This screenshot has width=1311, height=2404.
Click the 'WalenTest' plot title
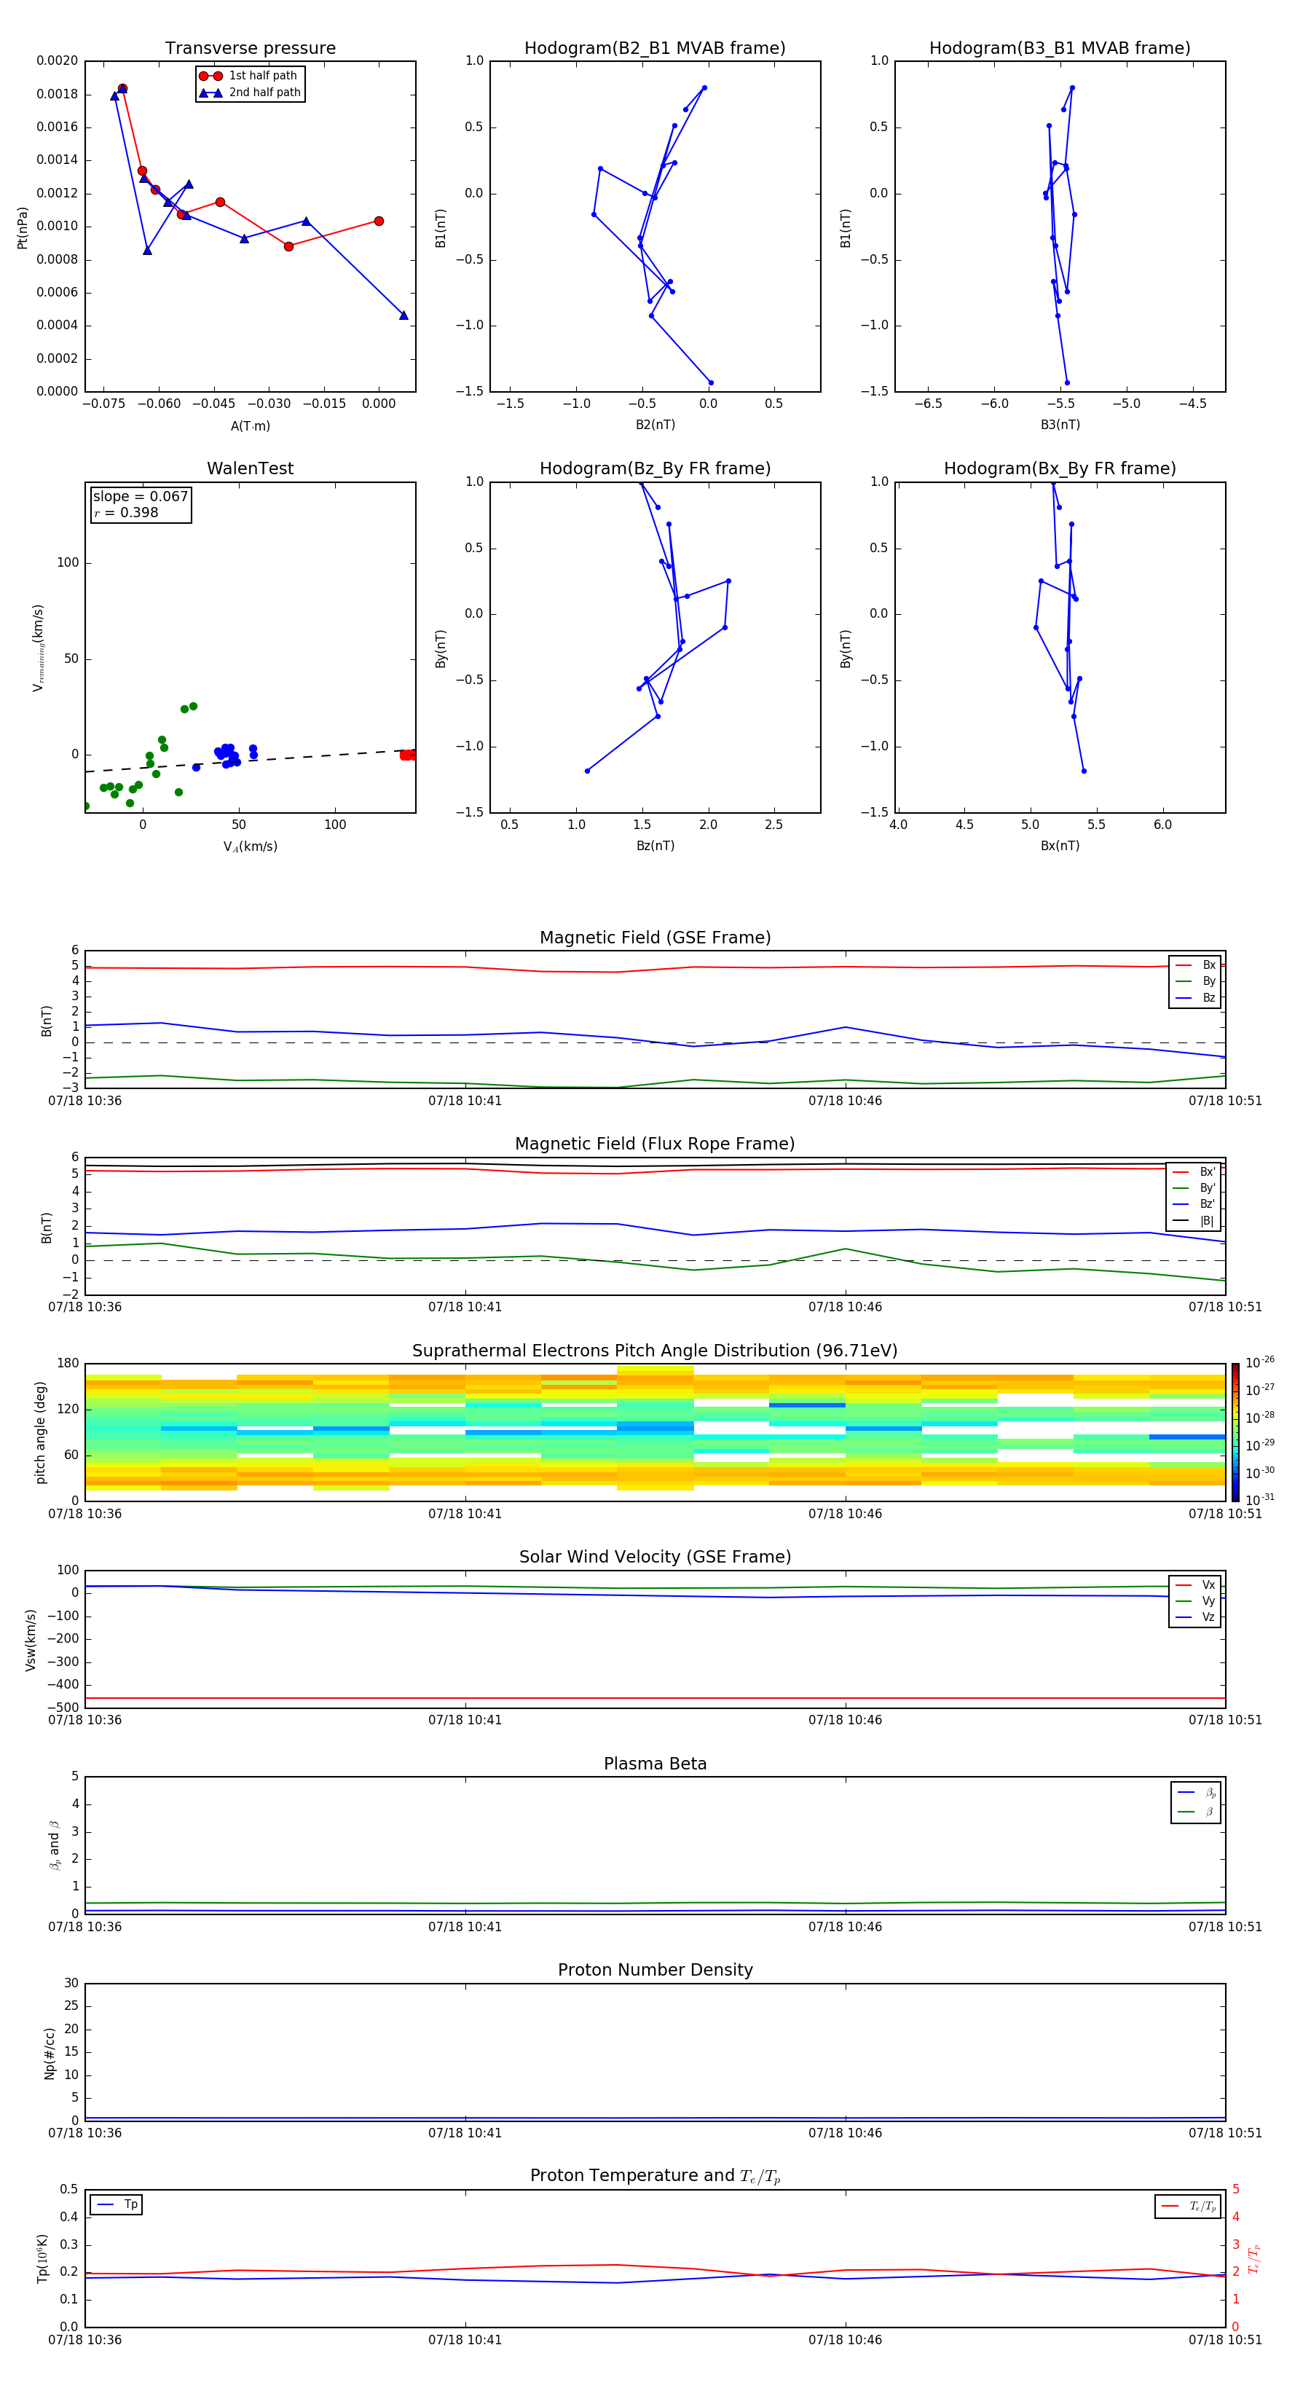250,468
